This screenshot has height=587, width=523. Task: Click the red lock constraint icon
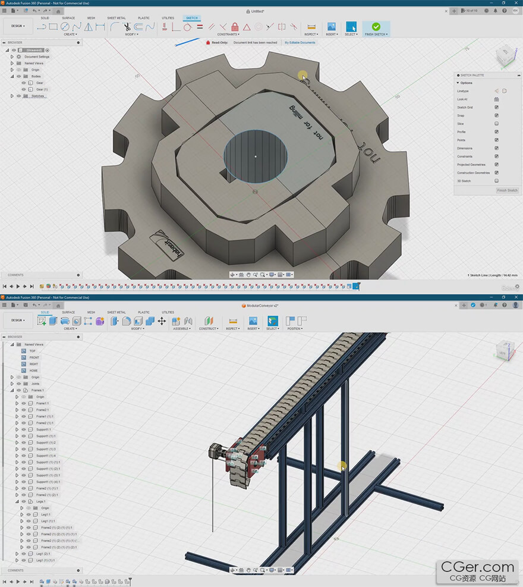coord(235,27)
